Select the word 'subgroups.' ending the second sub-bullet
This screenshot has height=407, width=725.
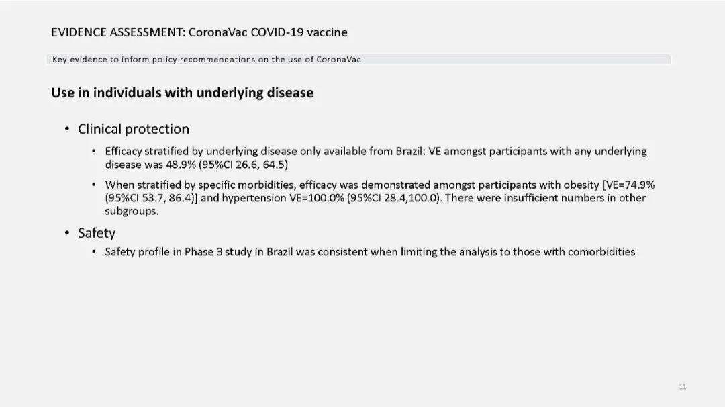pos(132,212)
